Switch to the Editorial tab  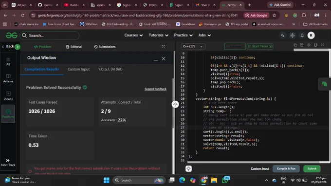point(74,47)
